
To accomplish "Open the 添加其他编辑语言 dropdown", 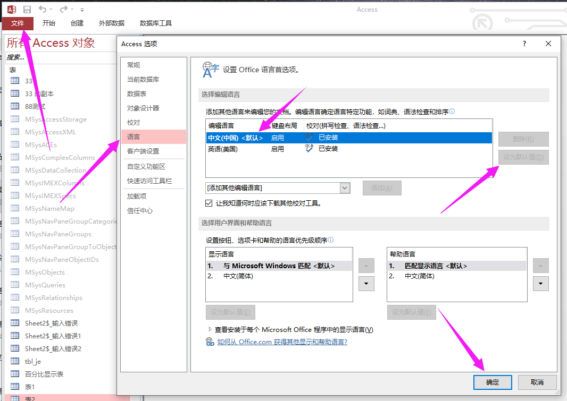I will point(345,188).
